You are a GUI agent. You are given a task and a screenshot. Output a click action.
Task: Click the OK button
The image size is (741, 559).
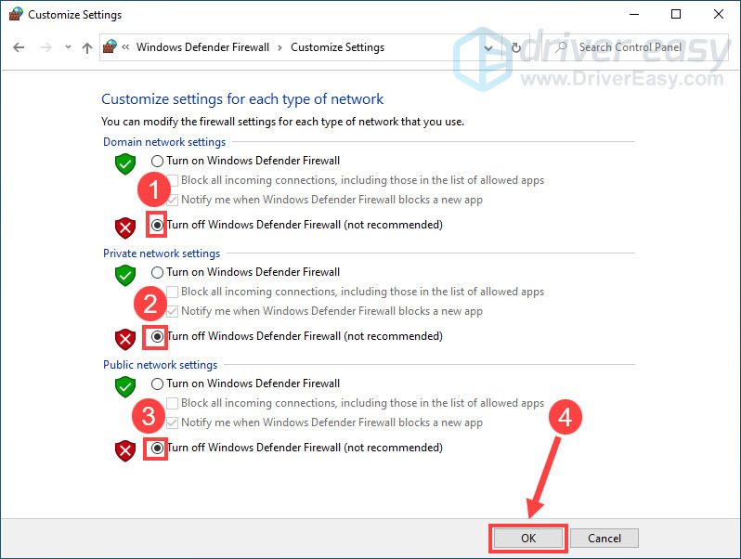pyautogui.click(x=527, y=538)
